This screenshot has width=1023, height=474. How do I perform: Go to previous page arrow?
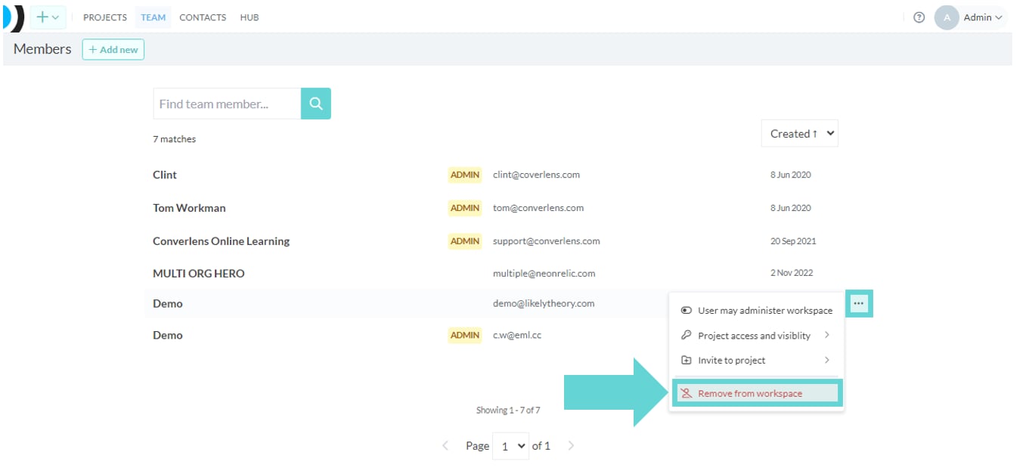pyautogui.click(x=445, y=446)
